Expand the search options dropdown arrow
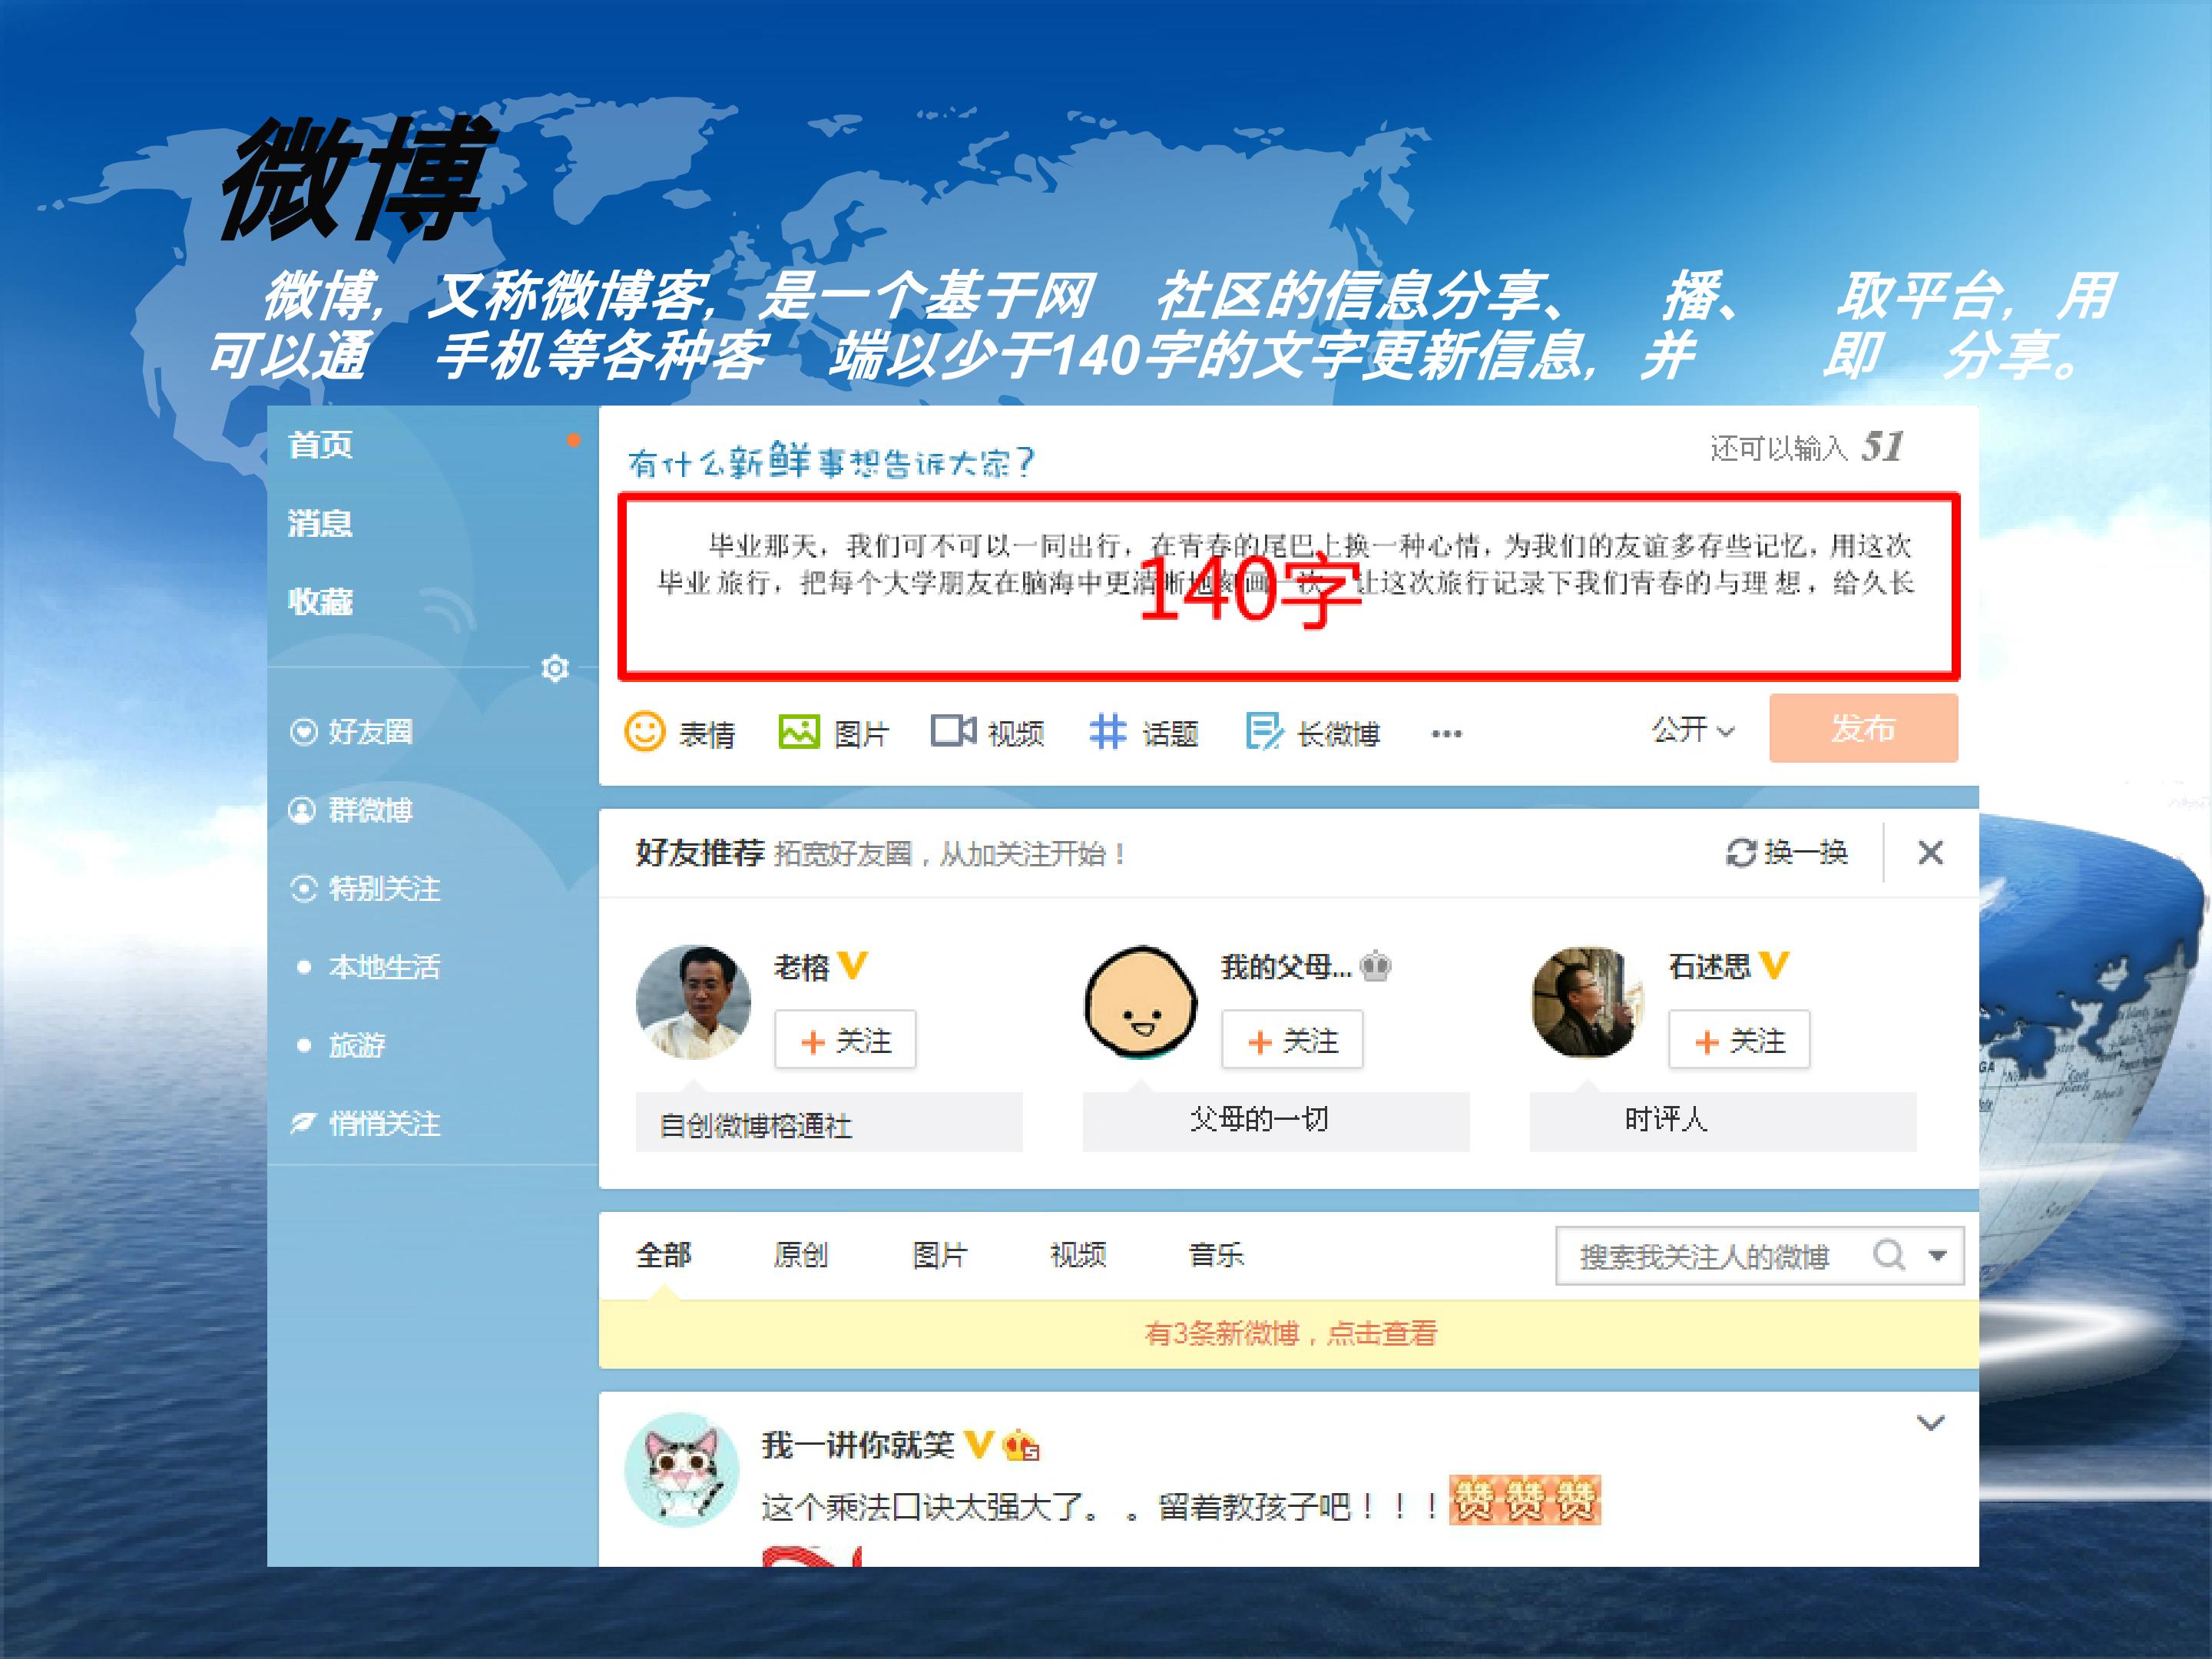Screen dimensions: 2212x1659 [x=1937, y=1255]
